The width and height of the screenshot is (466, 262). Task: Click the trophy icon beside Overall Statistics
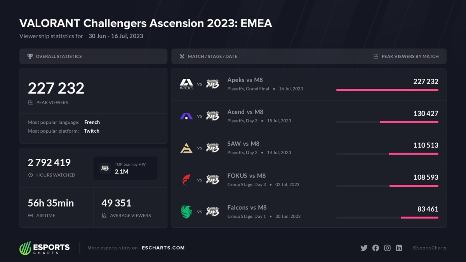click(x=30, y=56)
